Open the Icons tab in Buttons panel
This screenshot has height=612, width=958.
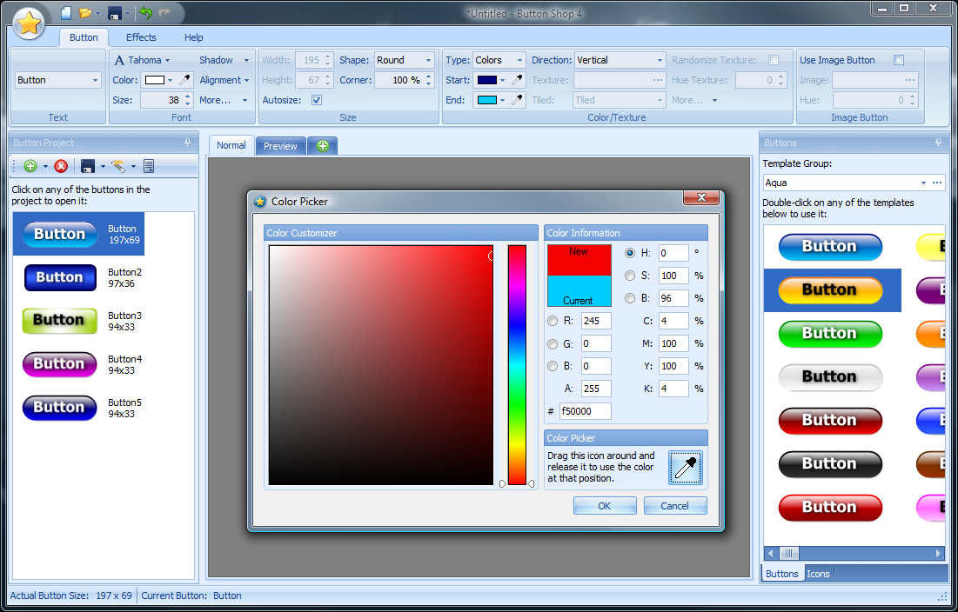[x=818, y=574]
